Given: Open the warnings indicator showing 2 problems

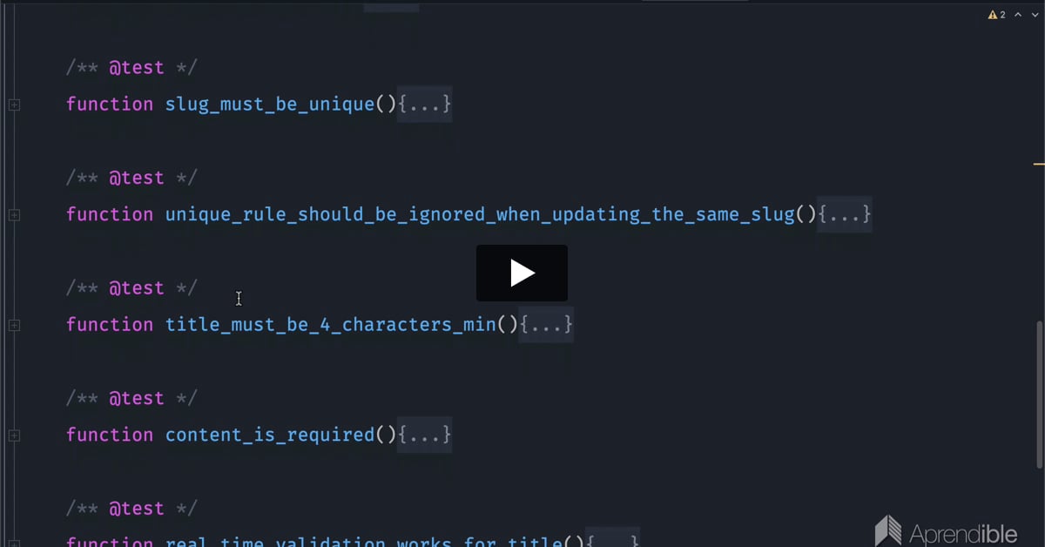Looking at the screenshot, I should click(x=996, y=15).
